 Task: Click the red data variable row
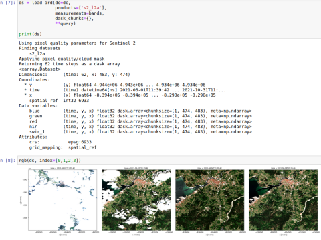140,121
